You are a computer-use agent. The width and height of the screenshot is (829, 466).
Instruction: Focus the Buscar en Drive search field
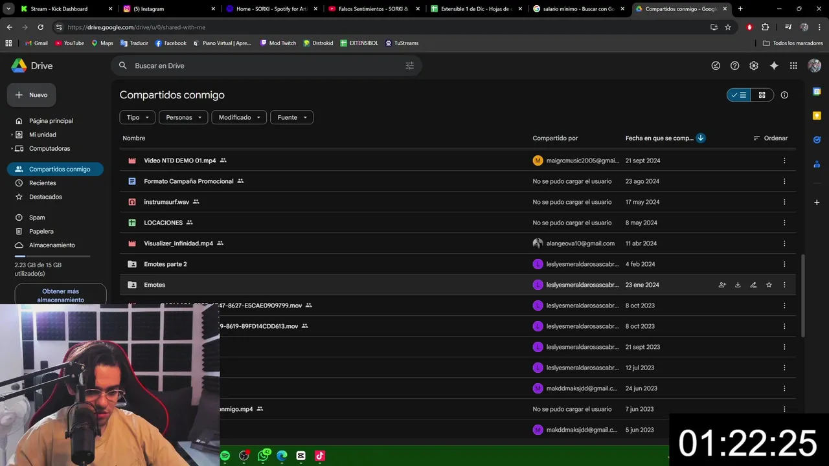coord(266,66)
